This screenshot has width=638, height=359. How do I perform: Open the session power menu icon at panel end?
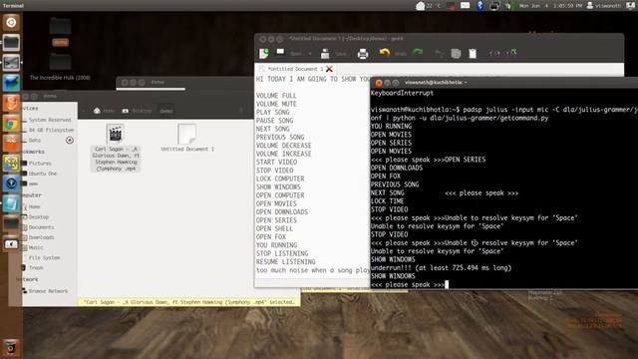630,5
